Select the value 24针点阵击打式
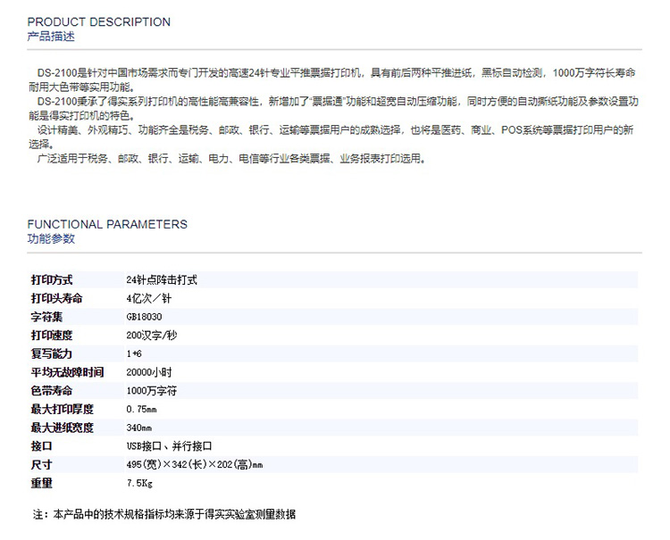The width and height of the screenshot is (670, 540). (x=162, y=280)
